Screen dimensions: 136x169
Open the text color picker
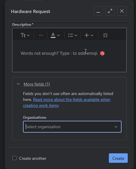(55, 35)
